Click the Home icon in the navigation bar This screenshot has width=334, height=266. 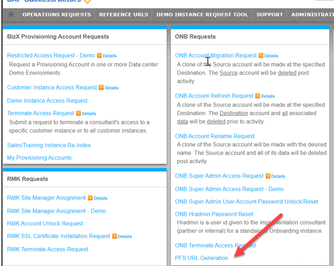coord(11,15)
